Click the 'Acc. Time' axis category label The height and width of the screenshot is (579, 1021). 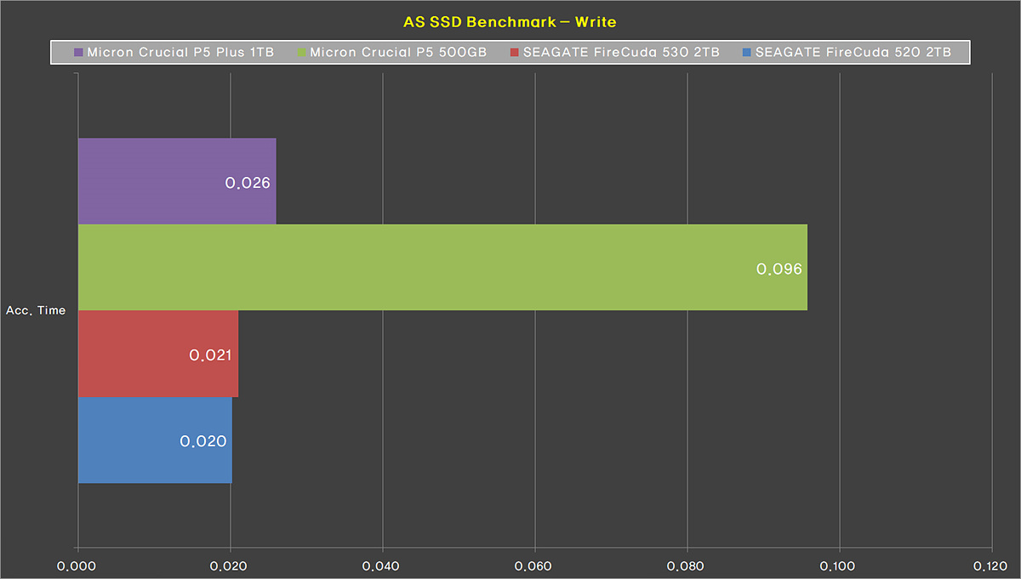tap(36, 310)
